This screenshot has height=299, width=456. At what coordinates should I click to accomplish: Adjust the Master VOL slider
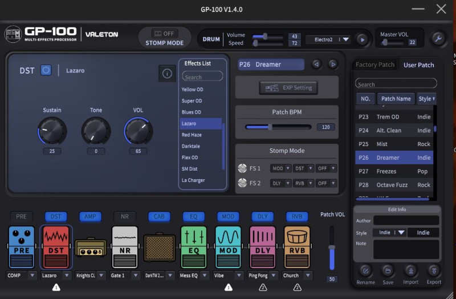(392, 42)
